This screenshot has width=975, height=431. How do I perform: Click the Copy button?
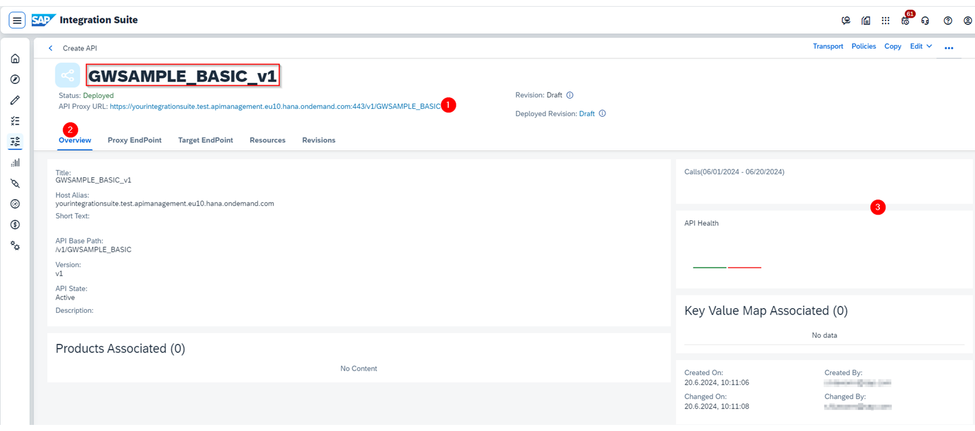pos(893,46)
